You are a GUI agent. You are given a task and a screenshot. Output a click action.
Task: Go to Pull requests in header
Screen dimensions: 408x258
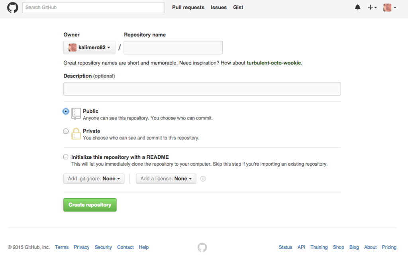coord(188,8)
